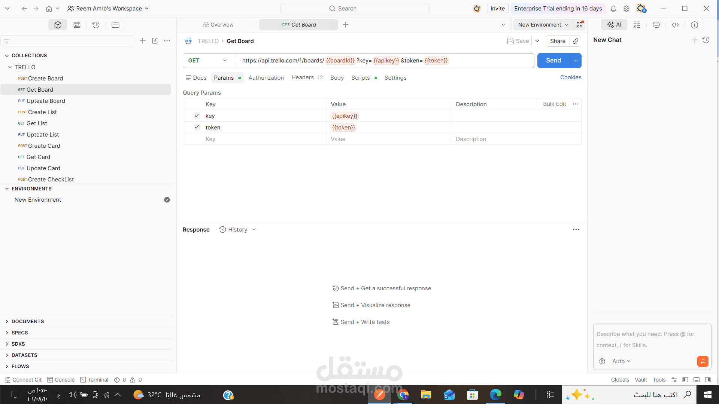Open the Auto model dropdown in chat

[622, 361]
